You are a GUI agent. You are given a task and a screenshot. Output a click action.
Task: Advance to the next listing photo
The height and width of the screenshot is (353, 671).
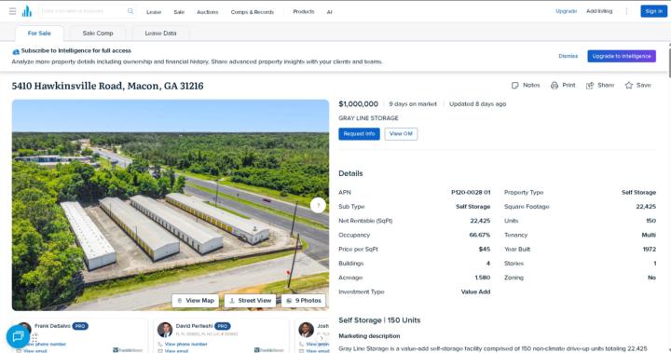coord(318,205)
